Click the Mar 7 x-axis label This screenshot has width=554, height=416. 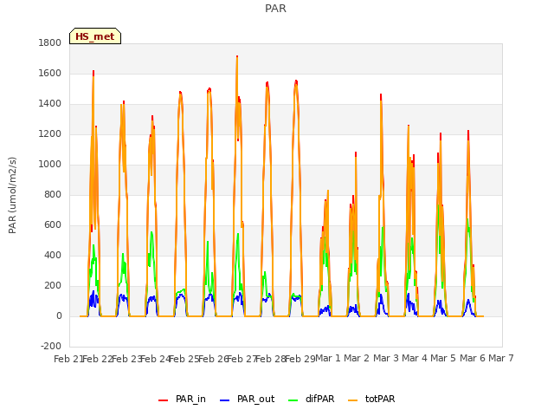tap(501, 358)
